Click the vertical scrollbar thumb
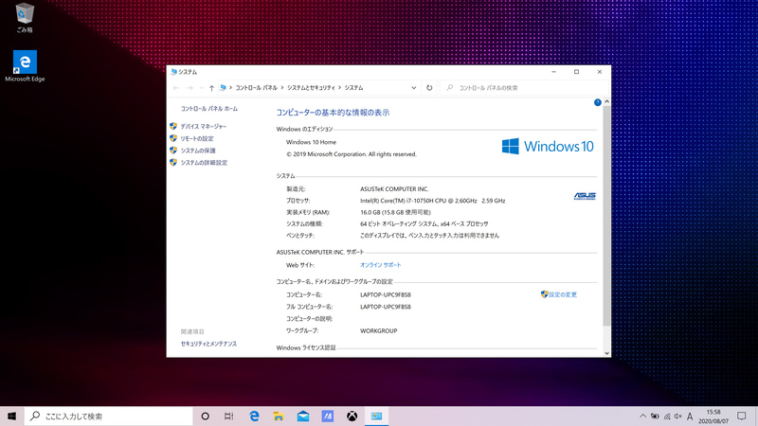The width and height of the screenshot is (758, 426). [606, 216]
